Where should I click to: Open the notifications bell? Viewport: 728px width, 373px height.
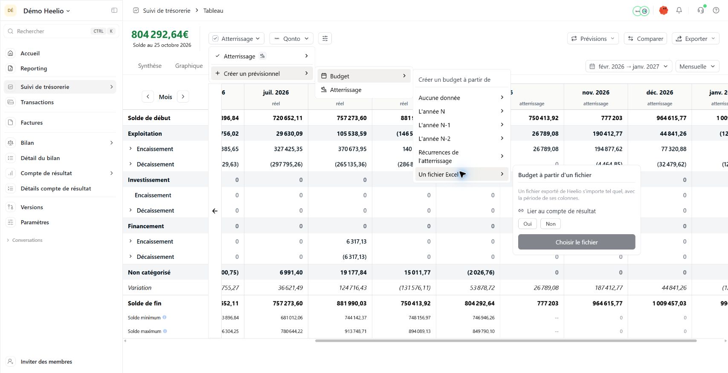pos(679,11)
